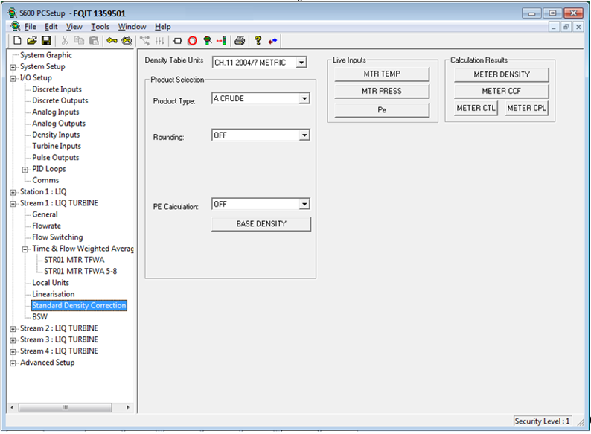
Task: Click the green device with magnifier icon
Action: 208,40
